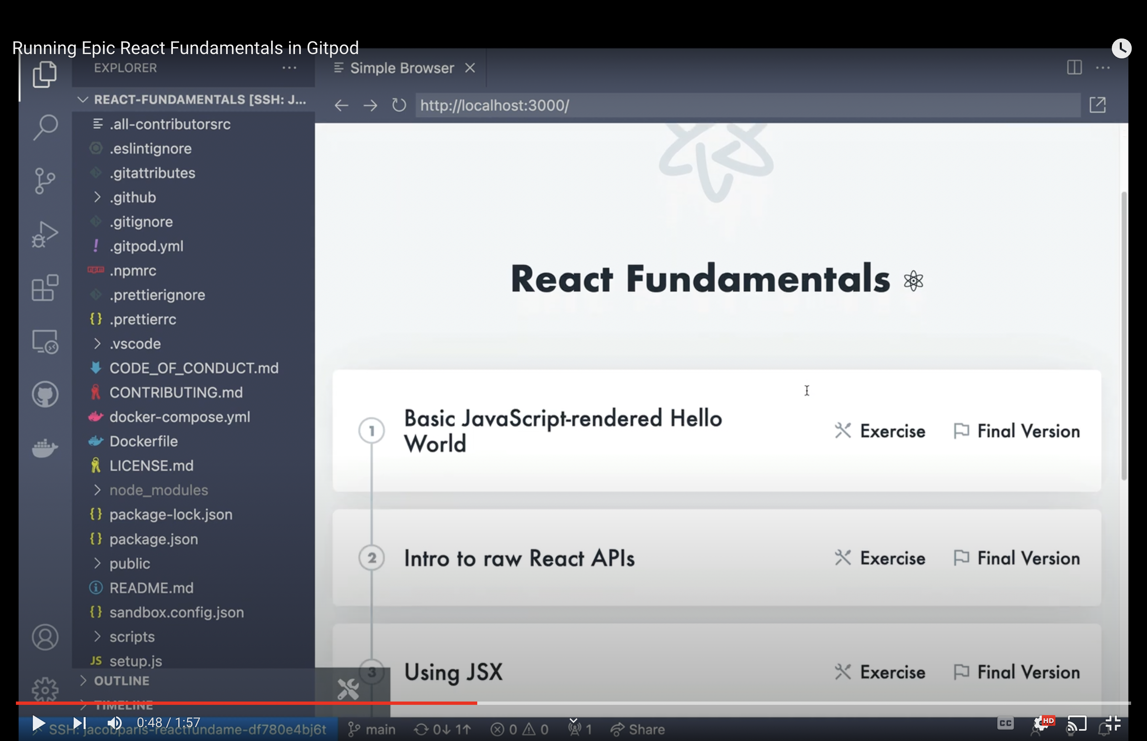The width and height of the screenshot is (1147, 741).
Task: Expand the .github folder
Action: (x=193, y=197)
